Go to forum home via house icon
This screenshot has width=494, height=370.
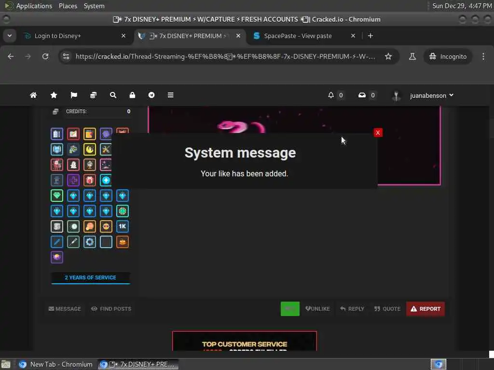(x=33, y=95)
